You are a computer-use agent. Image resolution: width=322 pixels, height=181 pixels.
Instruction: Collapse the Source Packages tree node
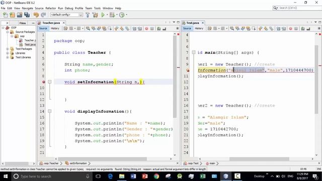tap(8, 32)
